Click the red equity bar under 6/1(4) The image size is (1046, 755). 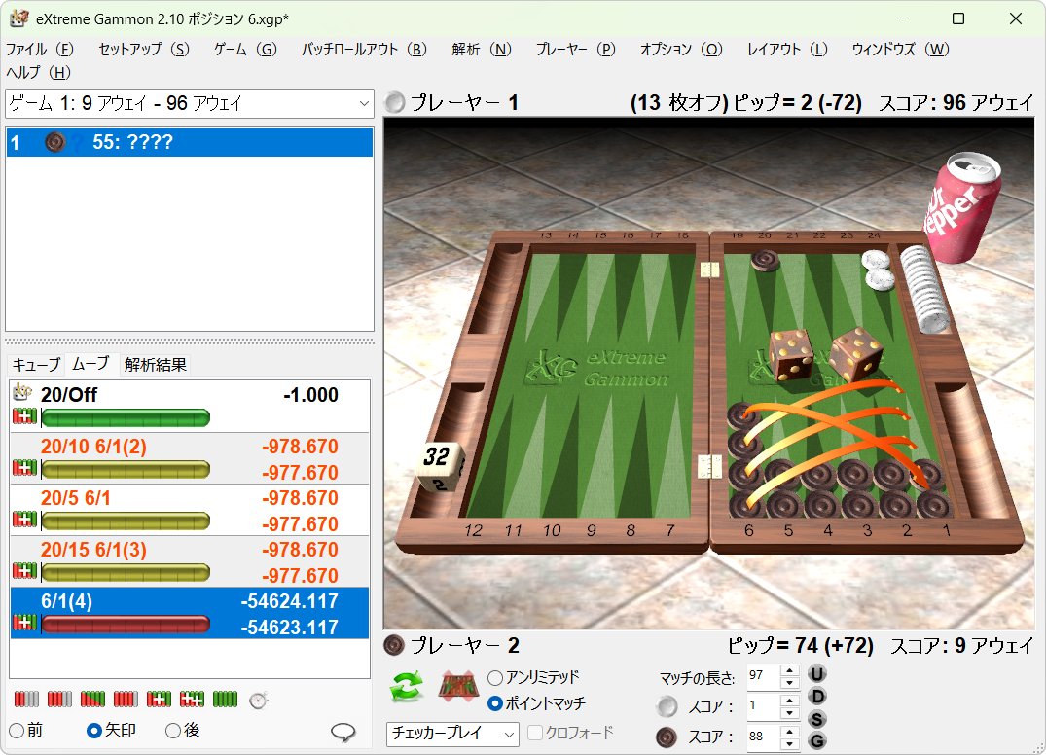coord(126,624)
